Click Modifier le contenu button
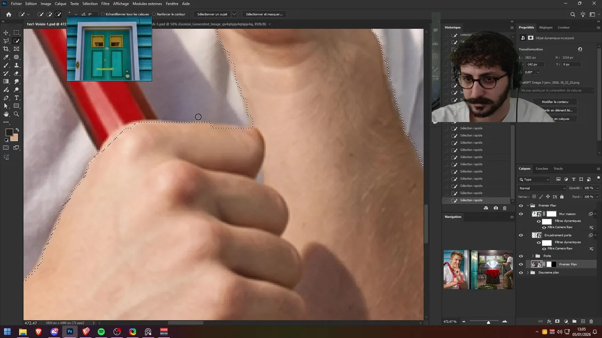This screenshot has width=602, height=338. (x=555, y=102)
